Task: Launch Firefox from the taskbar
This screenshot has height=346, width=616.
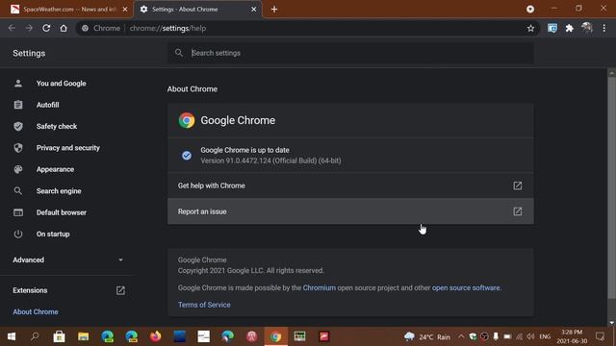Action: (x=156, y=336)
